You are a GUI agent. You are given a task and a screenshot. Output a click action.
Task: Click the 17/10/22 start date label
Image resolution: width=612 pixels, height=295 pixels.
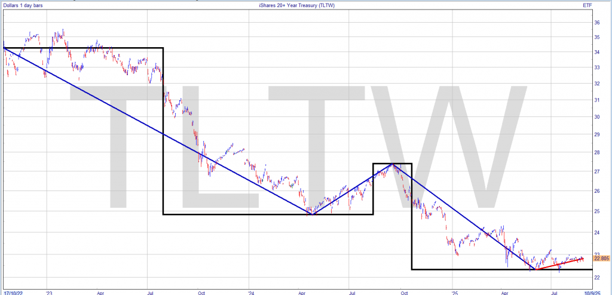[x=12, y=292]
